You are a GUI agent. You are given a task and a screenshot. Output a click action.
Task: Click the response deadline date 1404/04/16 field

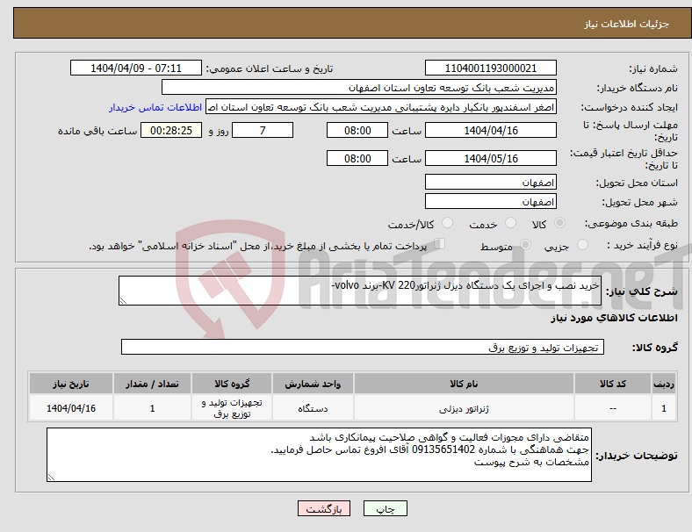click(x=490, y=130)
